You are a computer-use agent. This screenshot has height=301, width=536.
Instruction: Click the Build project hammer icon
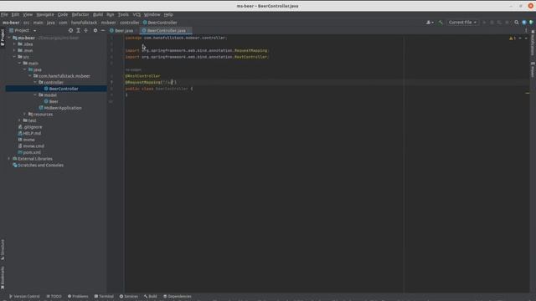tap(441, 23)
